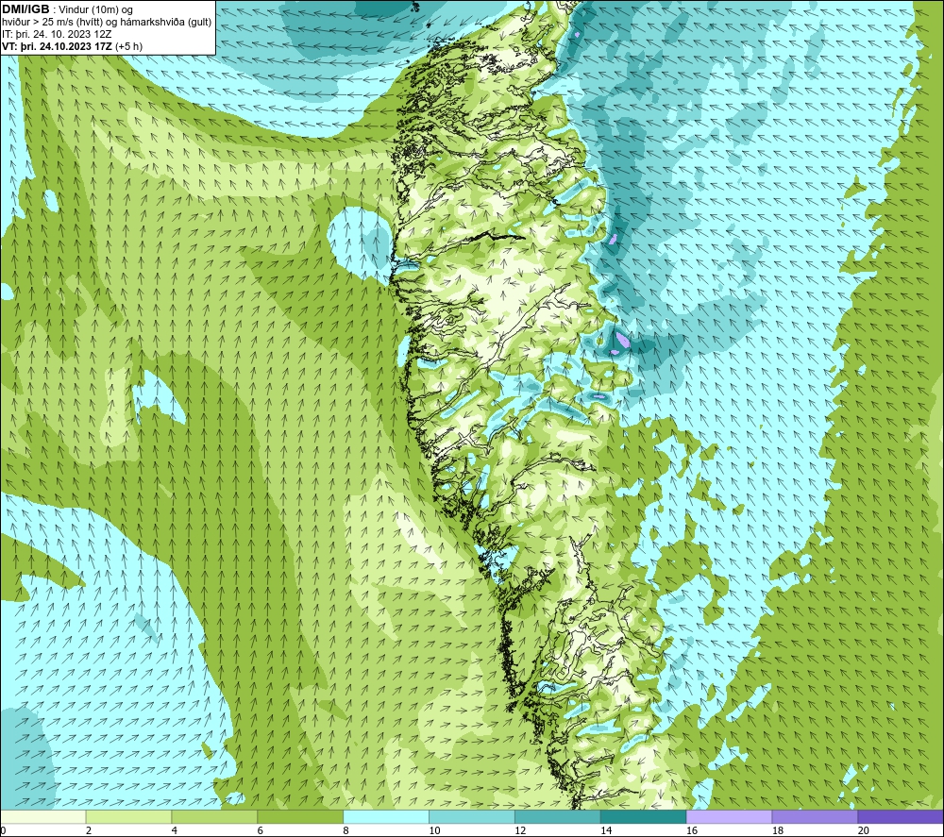Click the light green 2–4 m/s legend swatch
The height and width of the screenshot is (837, 944).
(x=128, y=816)
